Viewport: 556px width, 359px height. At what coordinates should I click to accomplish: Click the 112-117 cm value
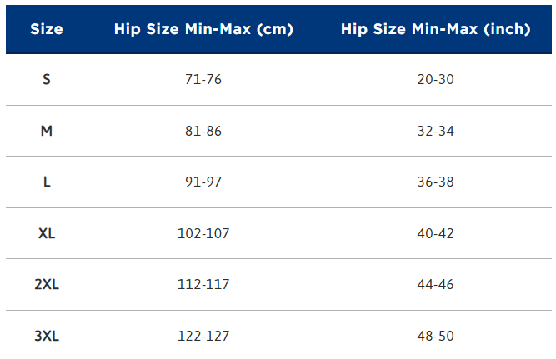point(203,284)
